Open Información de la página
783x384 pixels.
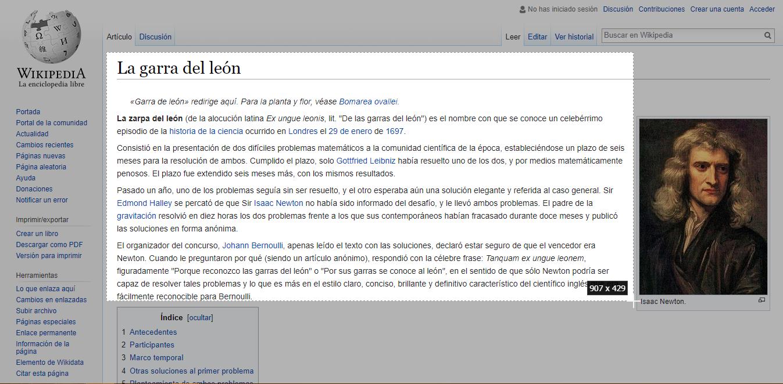coord(42,347)
